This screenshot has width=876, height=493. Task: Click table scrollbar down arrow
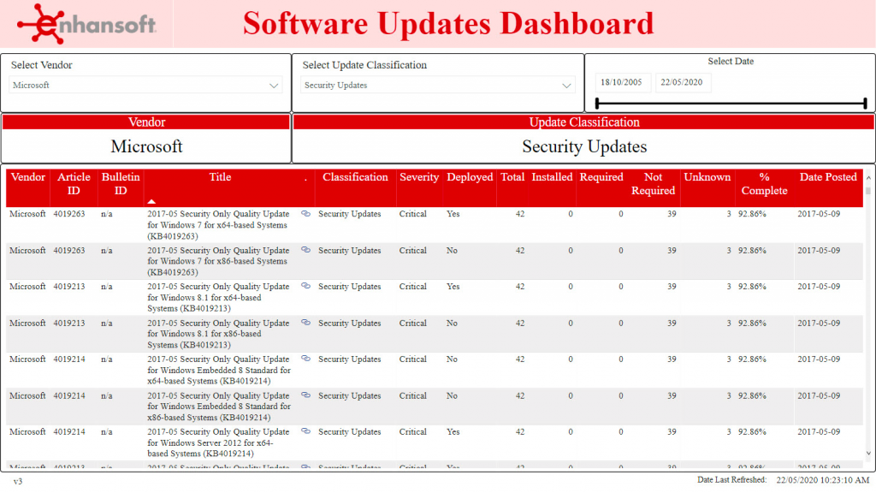pos(868,454)
